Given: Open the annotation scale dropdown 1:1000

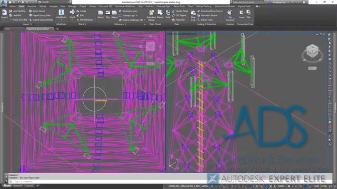Looking at the screenshot, I should 281,186.
